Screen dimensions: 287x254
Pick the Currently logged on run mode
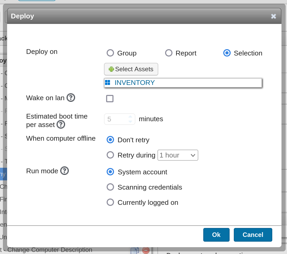(110, 202)
